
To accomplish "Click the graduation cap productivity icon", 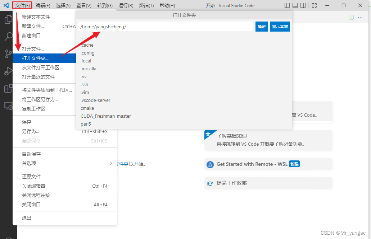I will [x=210, y=183].
